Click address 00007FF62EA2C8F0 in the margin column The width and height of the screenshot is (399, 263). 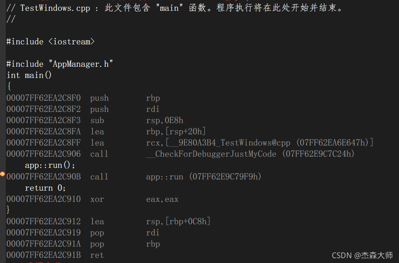(44, 98)
